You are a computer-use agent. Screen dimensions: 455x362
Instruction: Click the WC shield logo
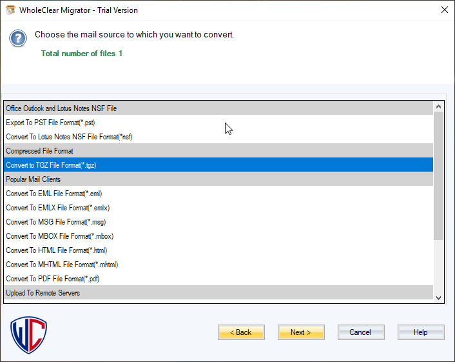(x=29, y=335)
